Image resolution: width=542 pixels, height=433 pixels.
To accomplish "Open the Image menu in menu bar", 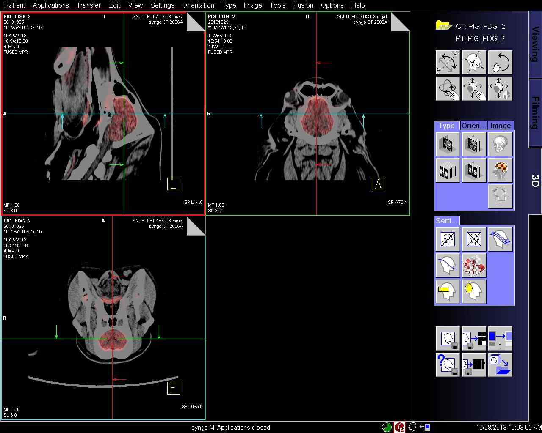I will pyautogui.click(x=253, y=5).
